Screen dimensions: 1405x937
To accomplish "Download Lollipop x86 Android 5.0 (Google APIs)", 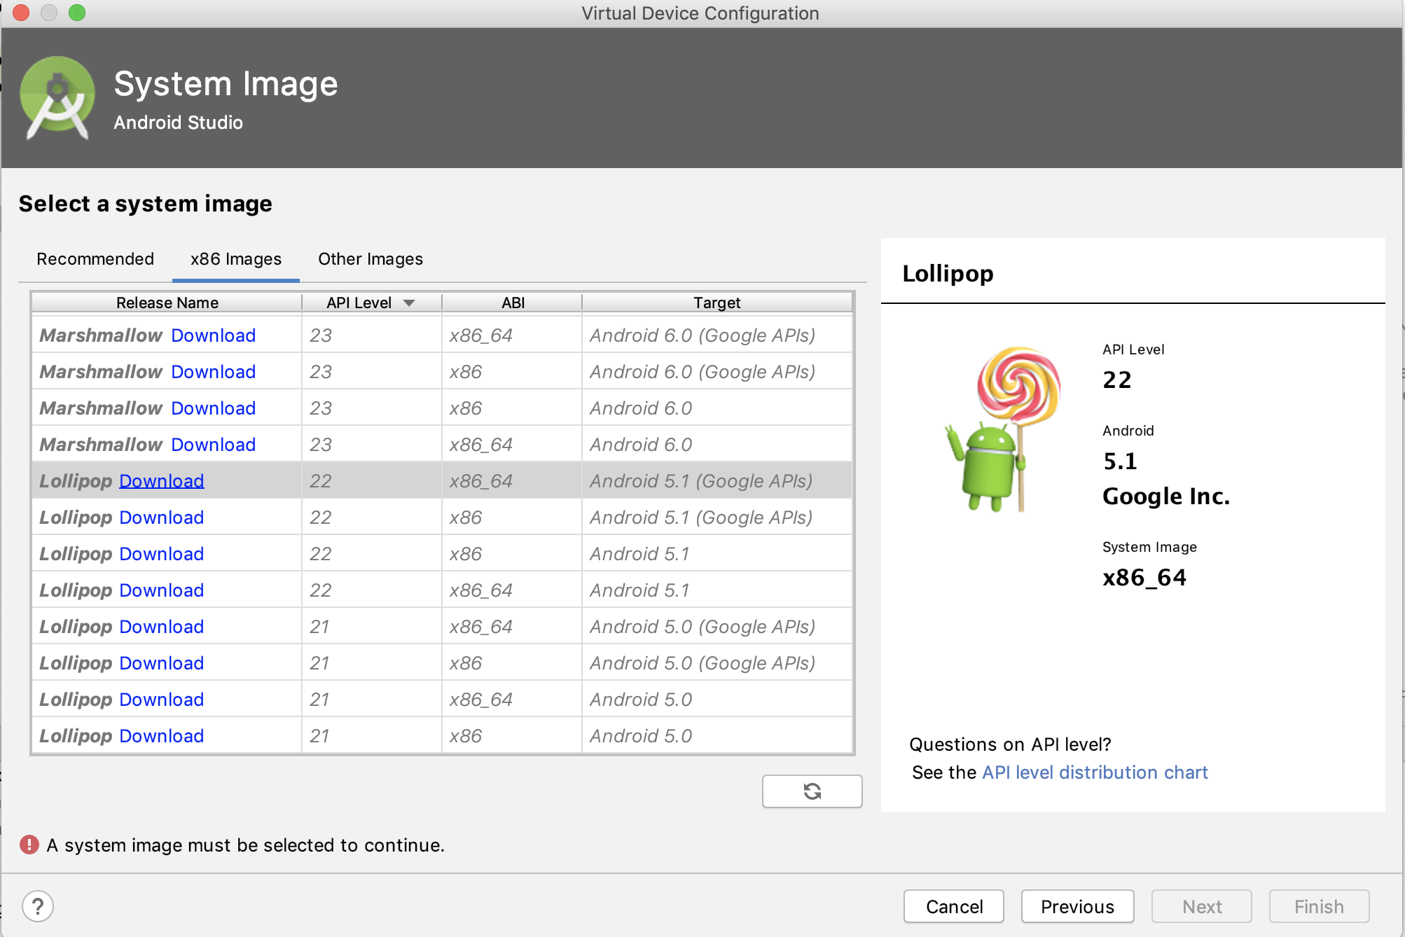I will pos(162,663).
